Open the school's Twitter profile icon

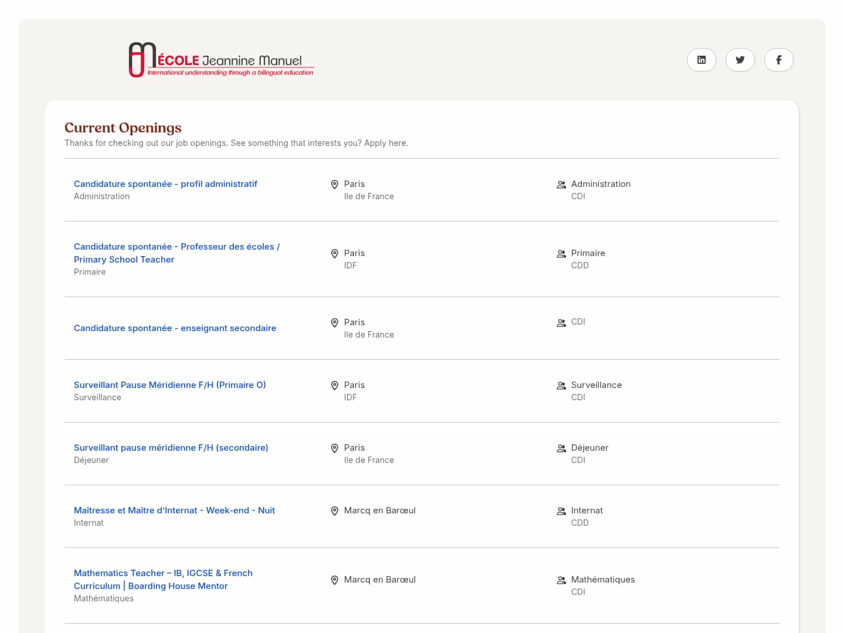(x=740, y=60)
